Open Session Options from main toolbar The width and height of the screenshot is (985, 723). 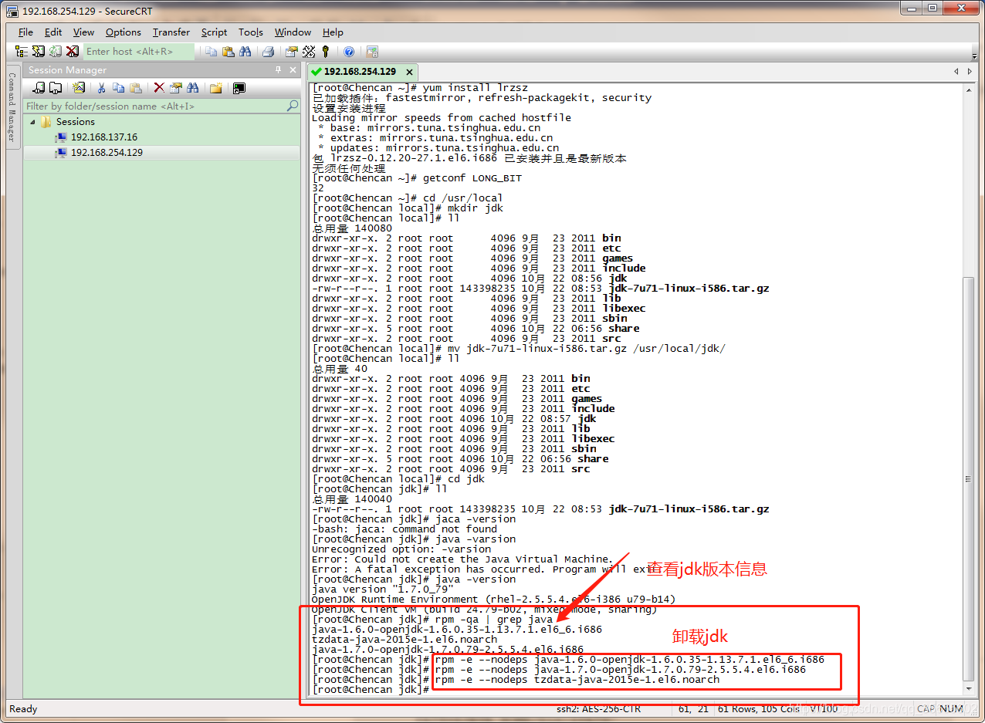292,52
